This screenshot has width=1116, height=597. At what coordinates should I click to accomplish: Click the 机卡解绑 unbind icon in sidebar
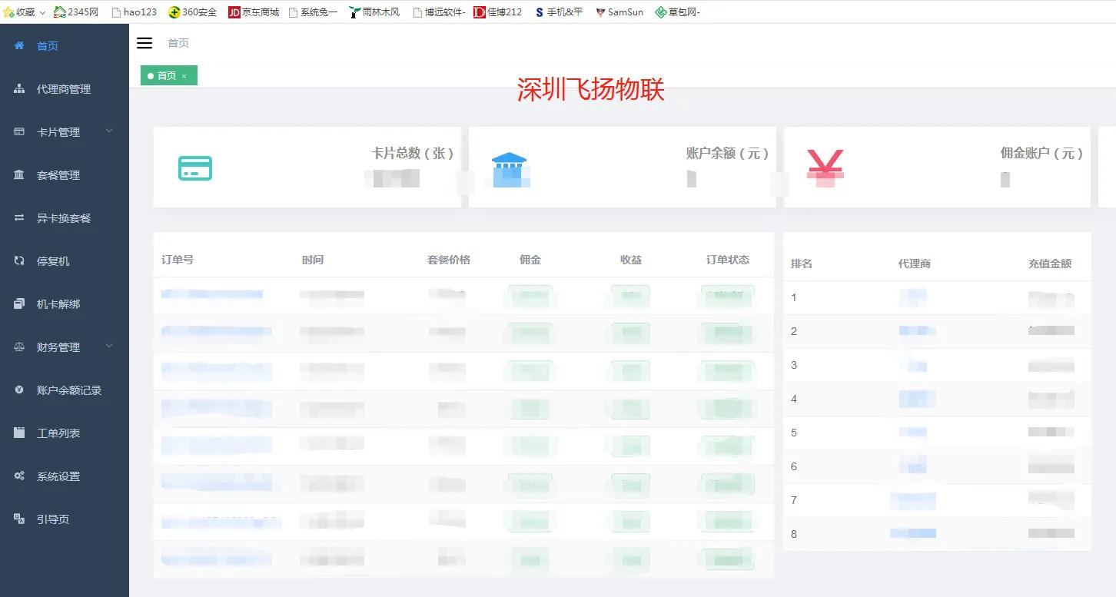tap(18, 303)
